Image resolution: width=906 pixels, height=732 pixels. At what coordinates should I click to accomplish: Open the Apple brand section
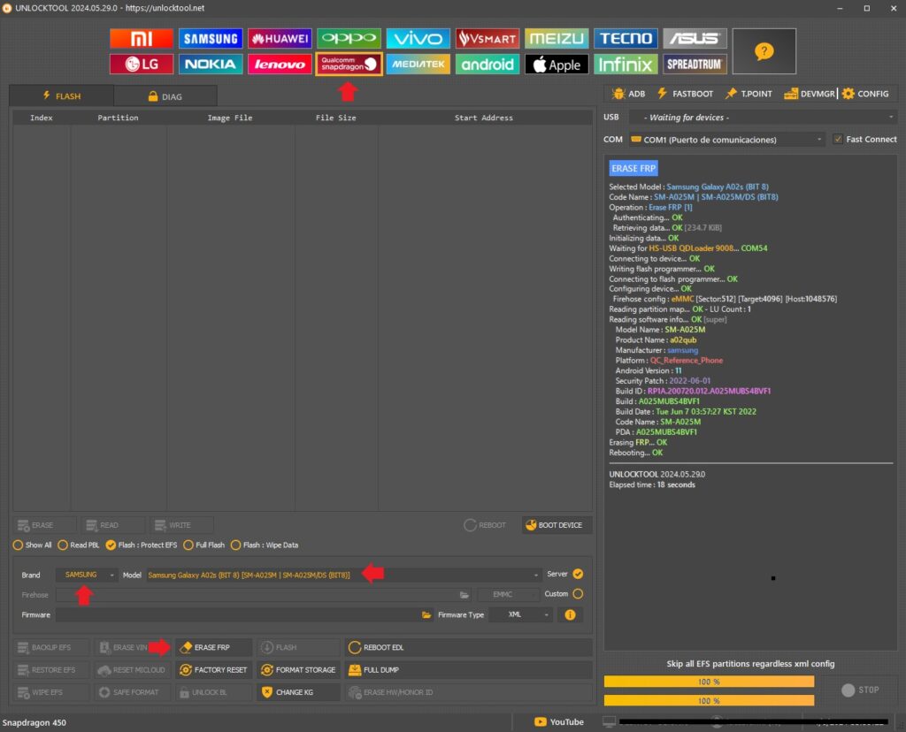click(557, 65)
